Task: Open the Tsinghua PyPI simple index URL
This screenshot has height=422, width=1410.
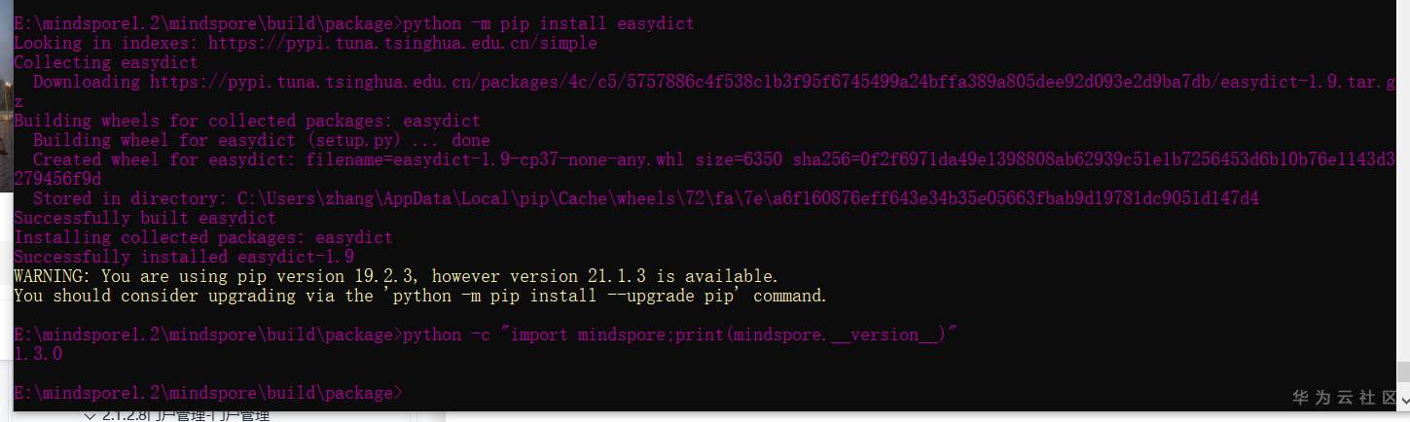Action: tap(402, 43)
